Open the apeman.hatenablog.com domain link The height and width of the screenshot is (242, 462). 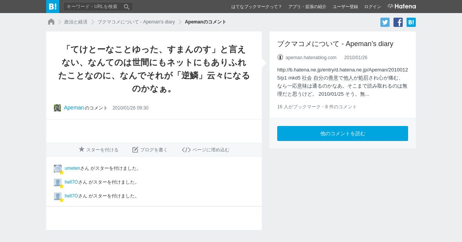point(311,58)
